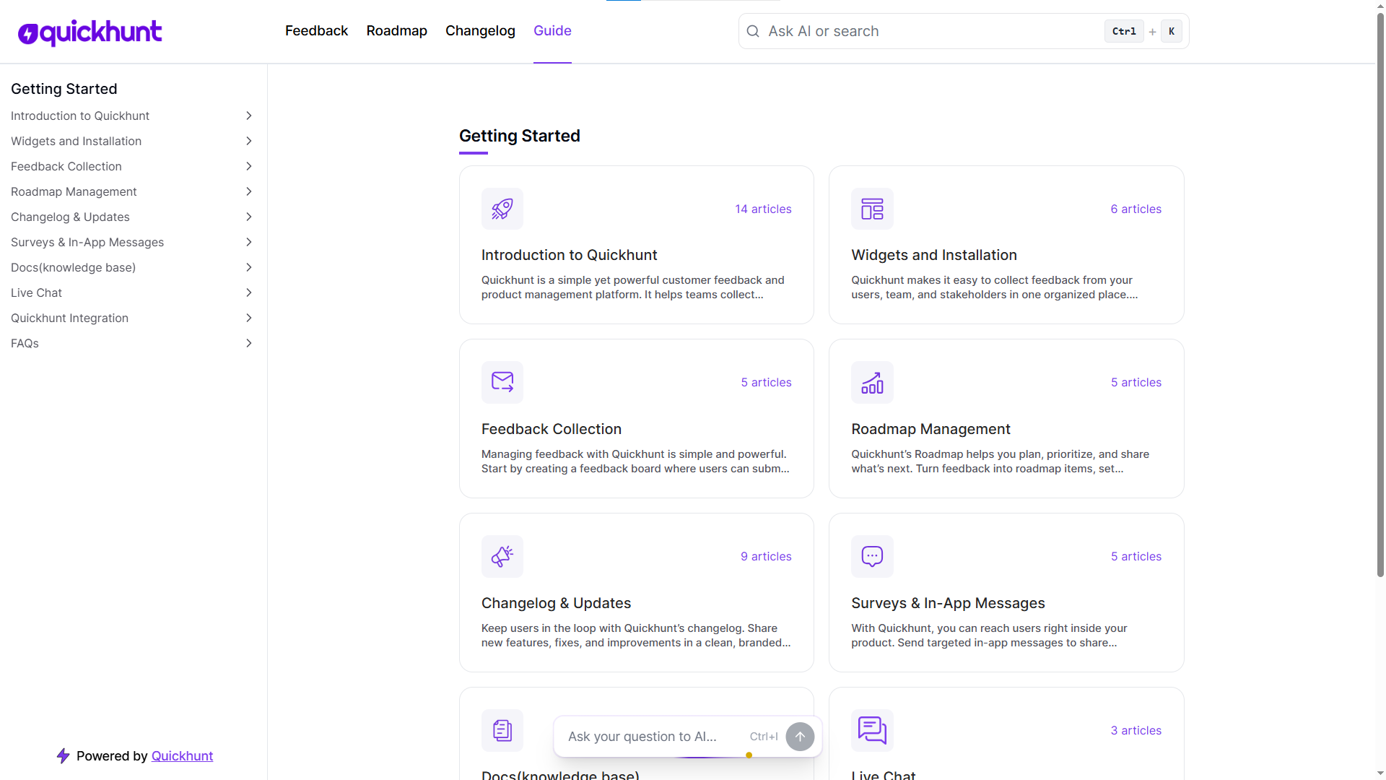The width and height of the screenshot is (1386, 780).
Task: Open Widgets and Installation card title
Action: [x=933, y=255]
